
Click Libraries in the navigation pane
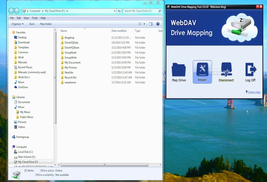tap(20, 97)
